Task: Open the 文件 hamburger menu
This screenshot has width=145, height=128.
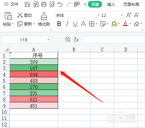Action: tap(11, 4)
